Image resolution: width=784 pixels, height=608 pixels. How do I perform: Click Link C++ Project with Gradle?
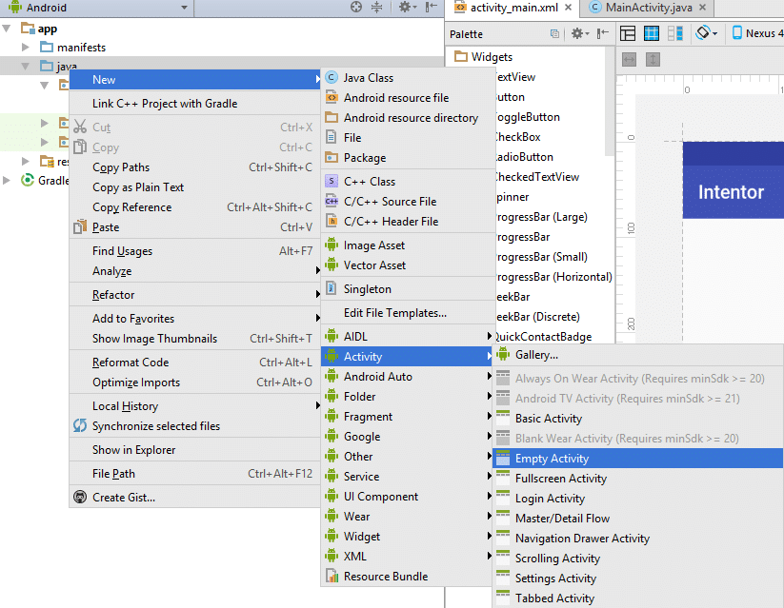[x=195, y=104]
